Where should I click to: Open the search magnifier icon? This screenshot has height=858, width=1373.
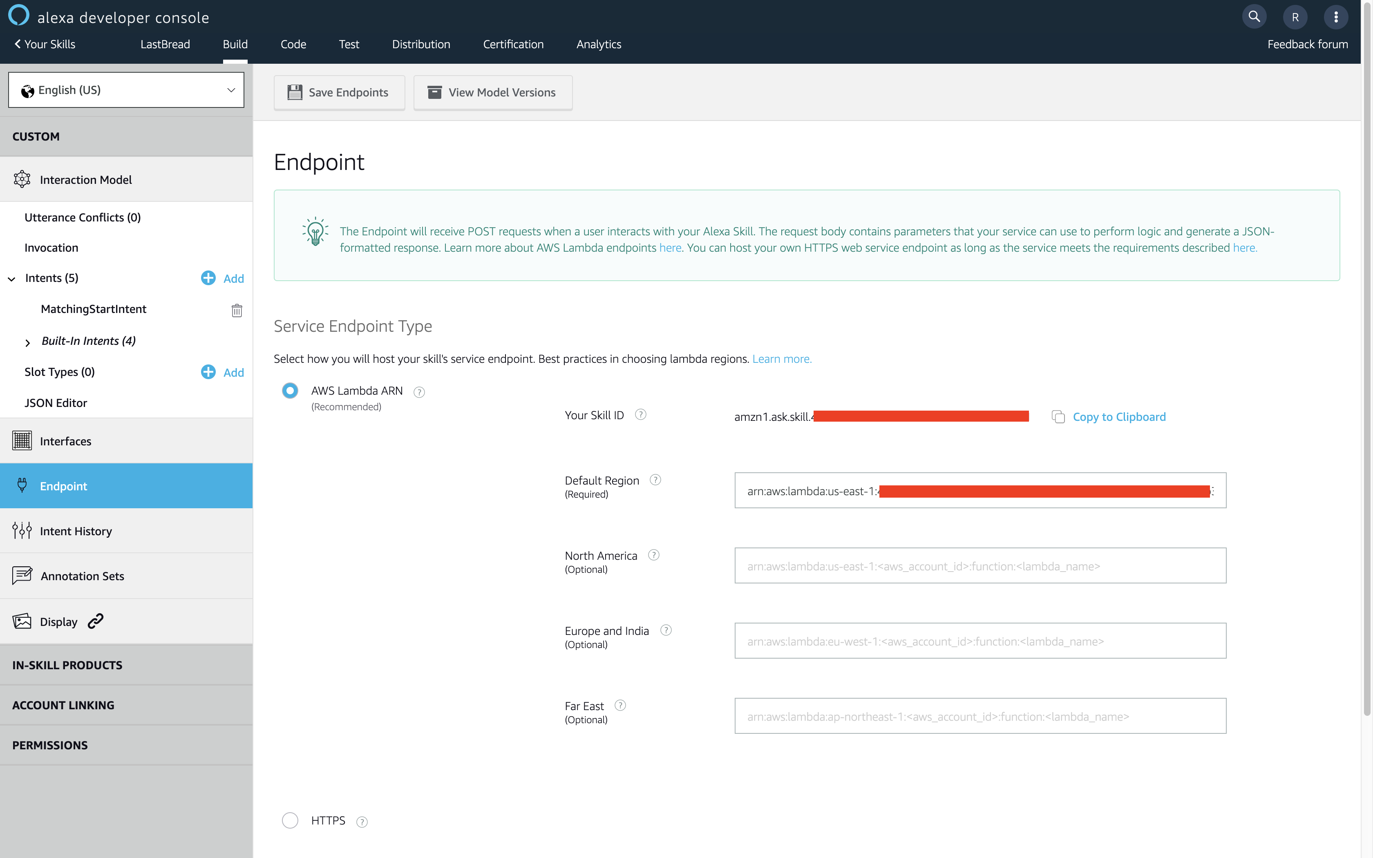pos(1254,17)
